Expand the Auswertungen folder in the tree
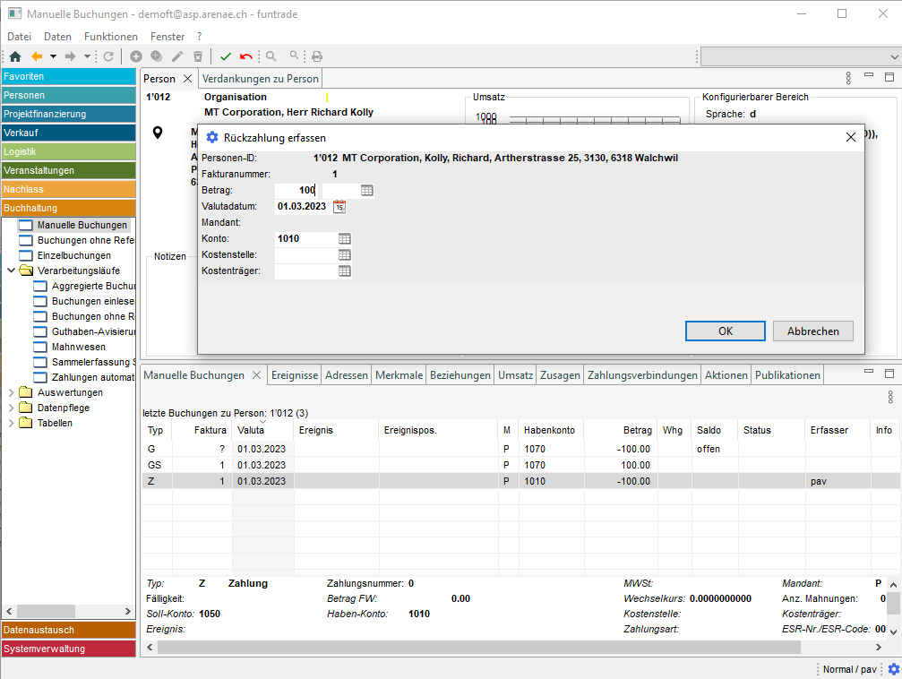This screenshot has width=902, height=679. 11,392
